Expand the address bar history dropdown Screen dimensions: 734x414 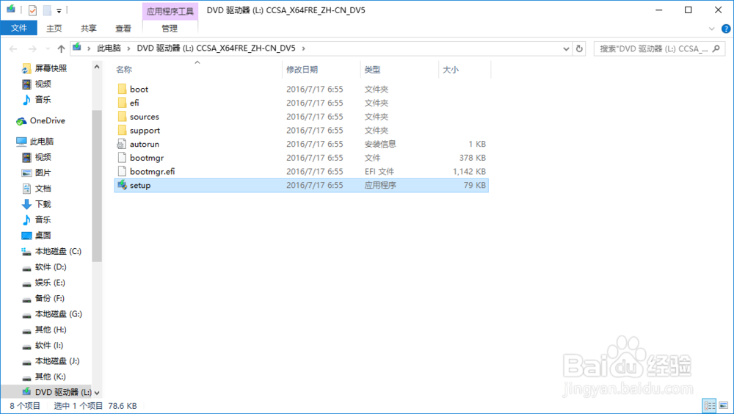566,48
